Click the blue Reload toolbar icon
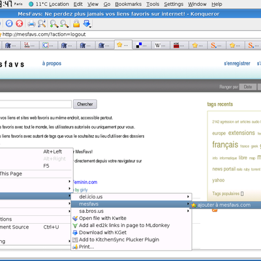261x261 pixels. (9, 23)
